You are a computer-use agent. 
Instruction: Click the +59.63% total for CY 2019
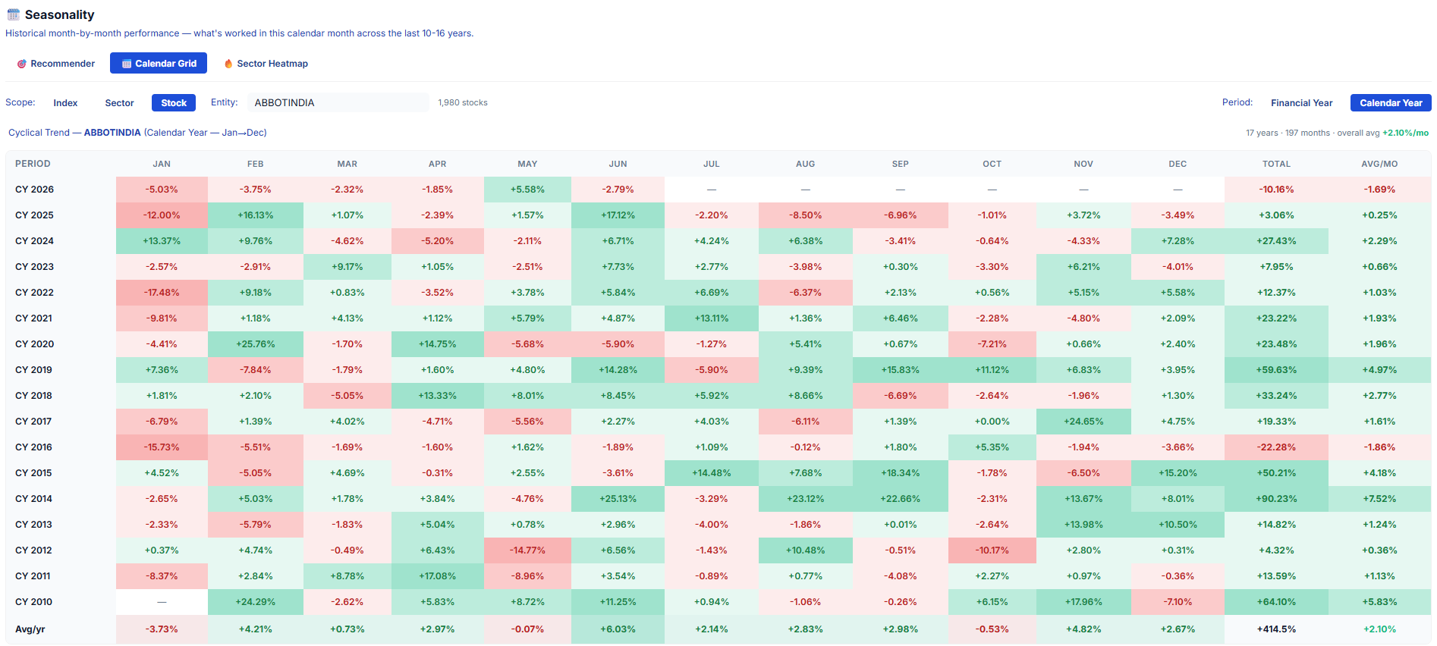(x=1276, y=370)
